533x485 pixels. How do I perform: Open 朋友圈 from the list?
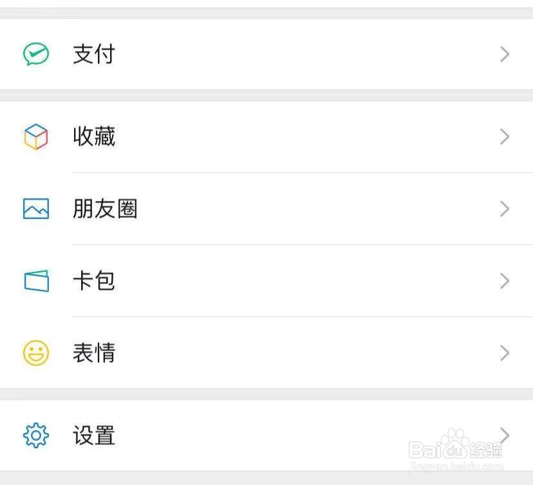[x=266, y=209]
